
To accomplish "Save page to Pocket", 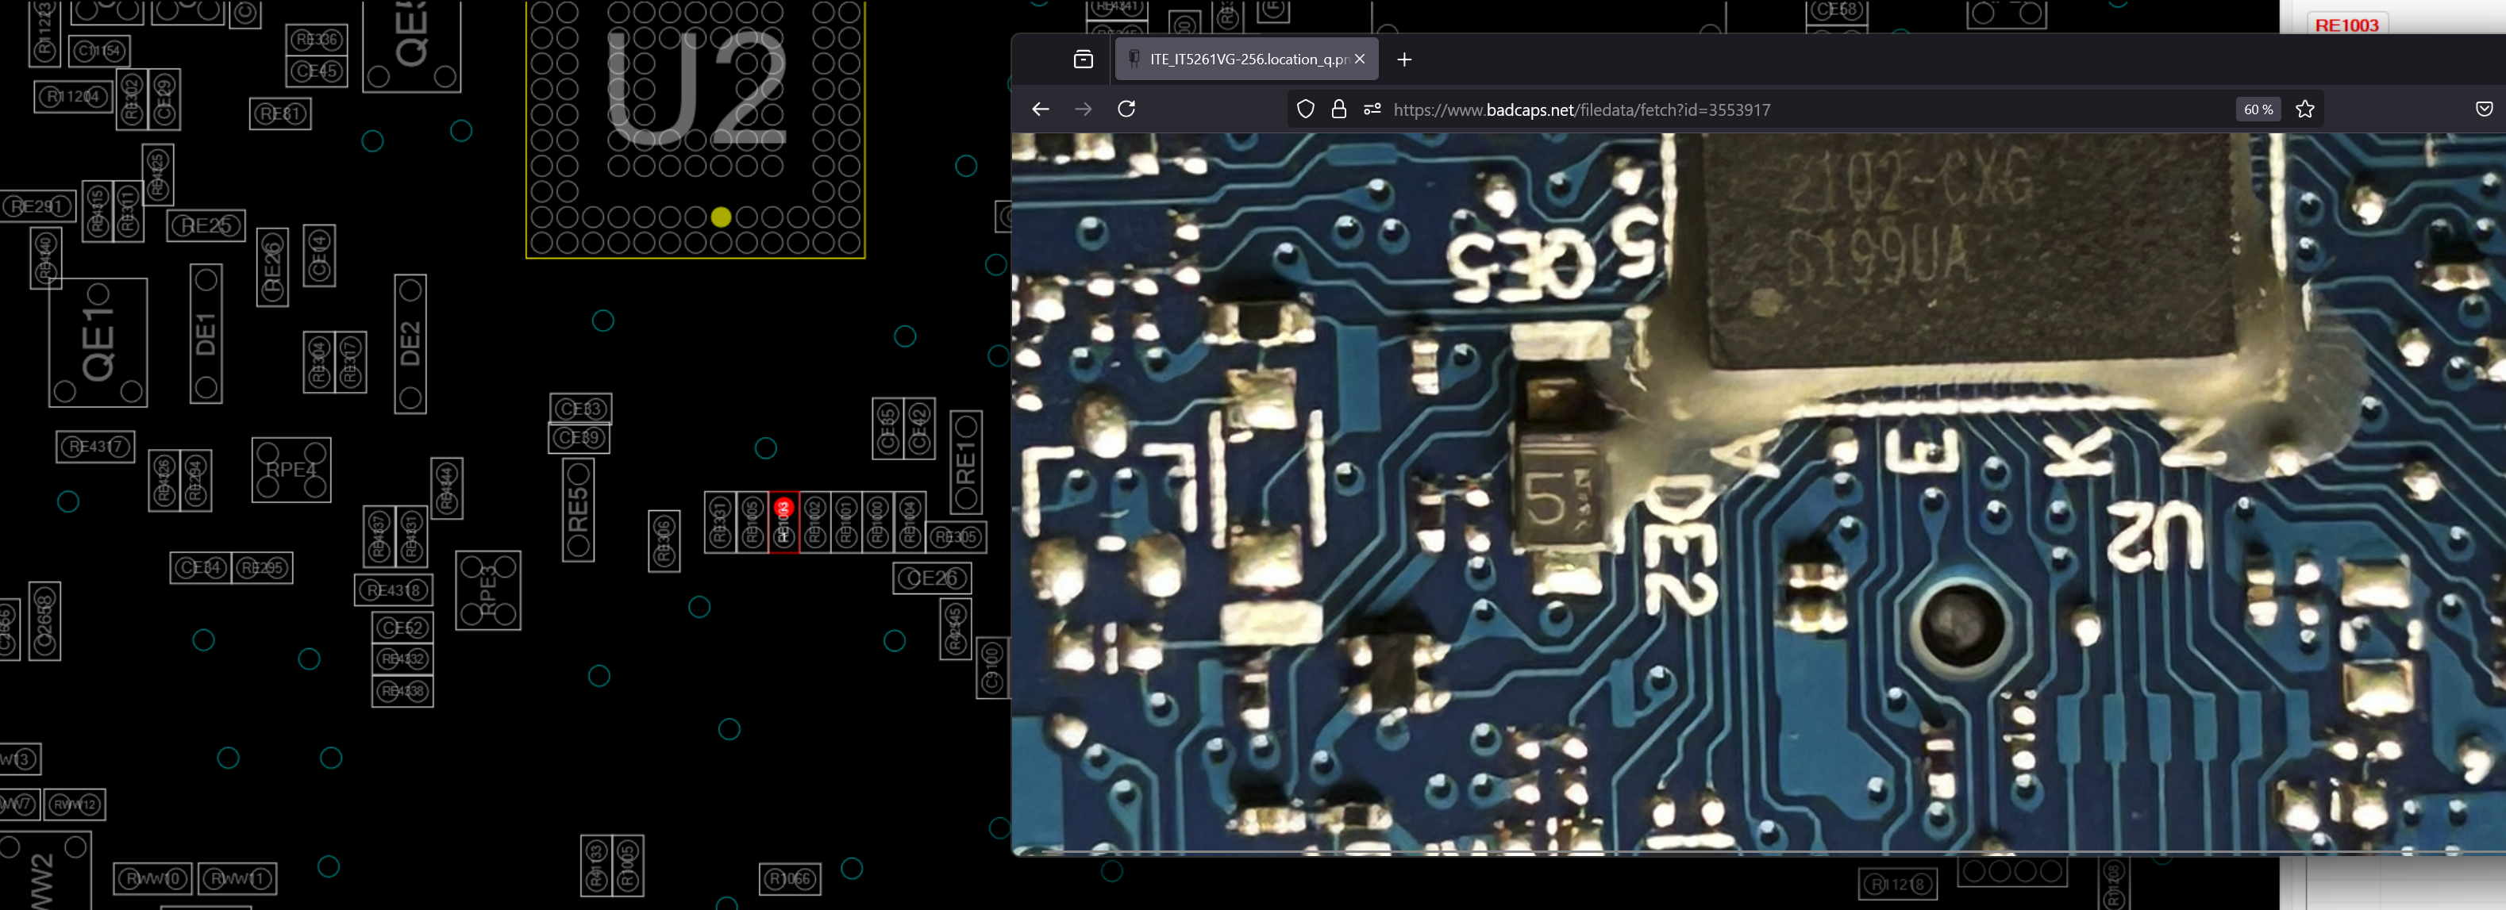I will [2484, 109].
